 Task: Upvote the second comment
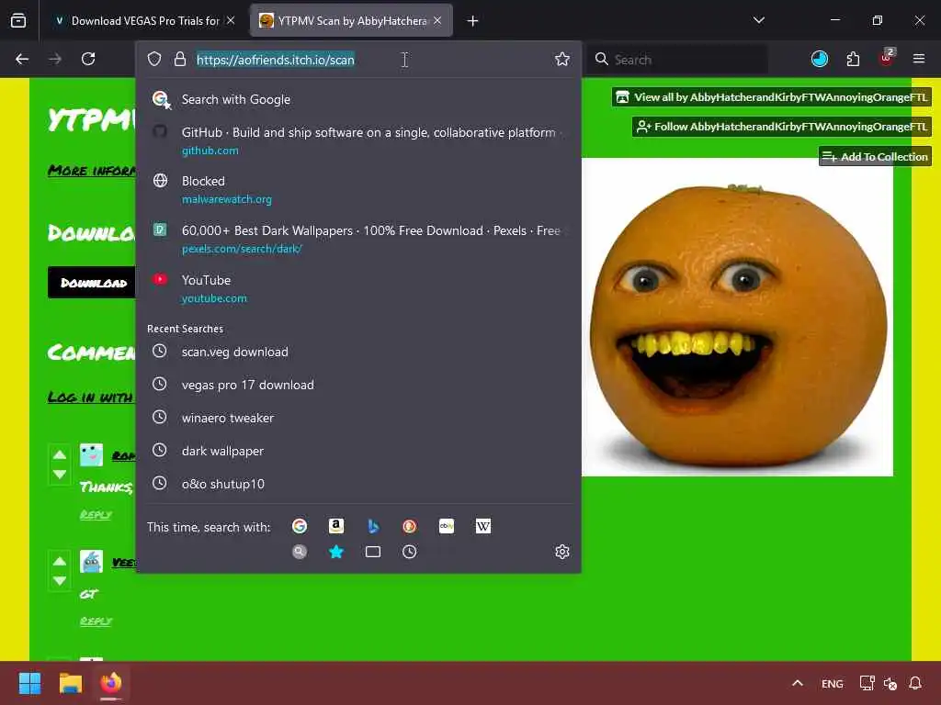(x=60, y=562)
